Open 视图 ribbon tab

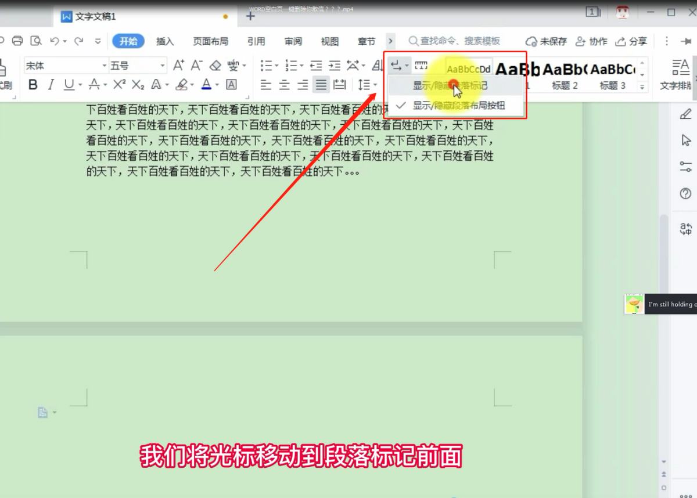(x=330, y=41)
